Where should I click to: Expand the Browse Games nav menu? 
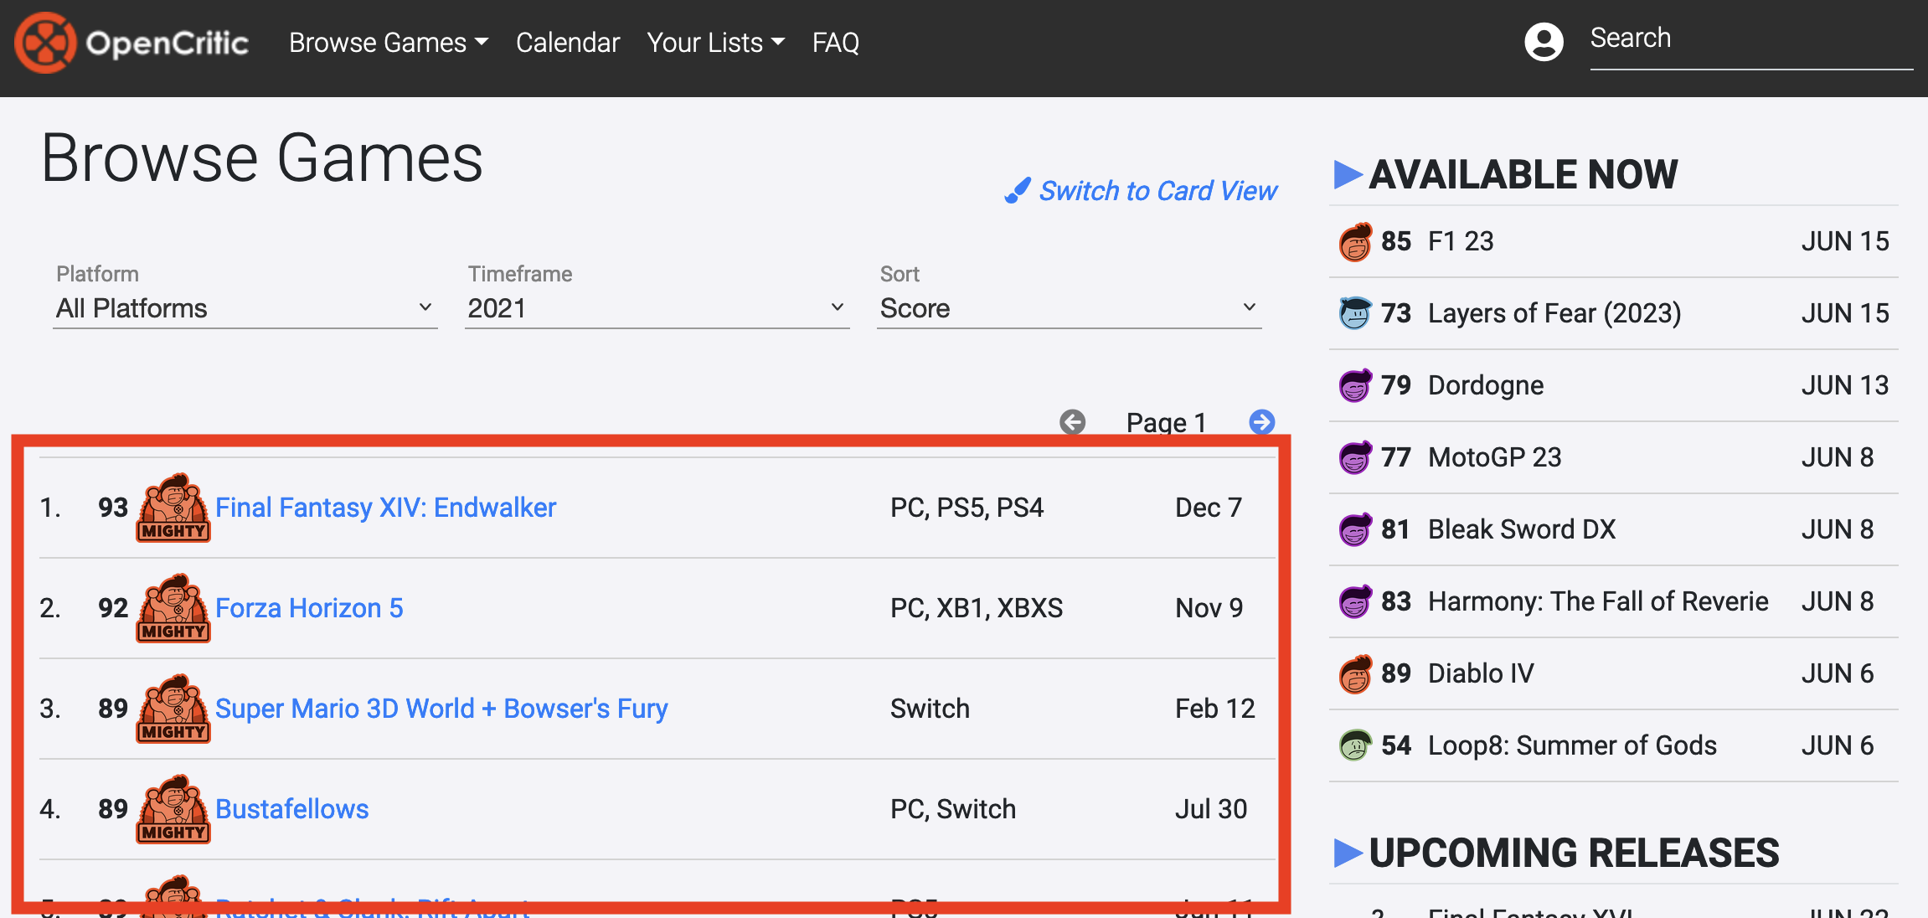tap(389, 43)
